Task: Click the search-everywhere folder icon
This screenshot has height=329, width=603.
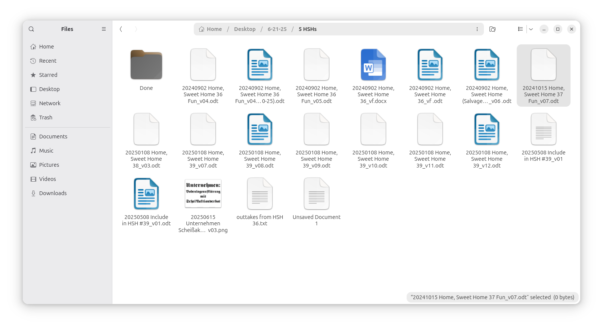Action: coord(492,29)
